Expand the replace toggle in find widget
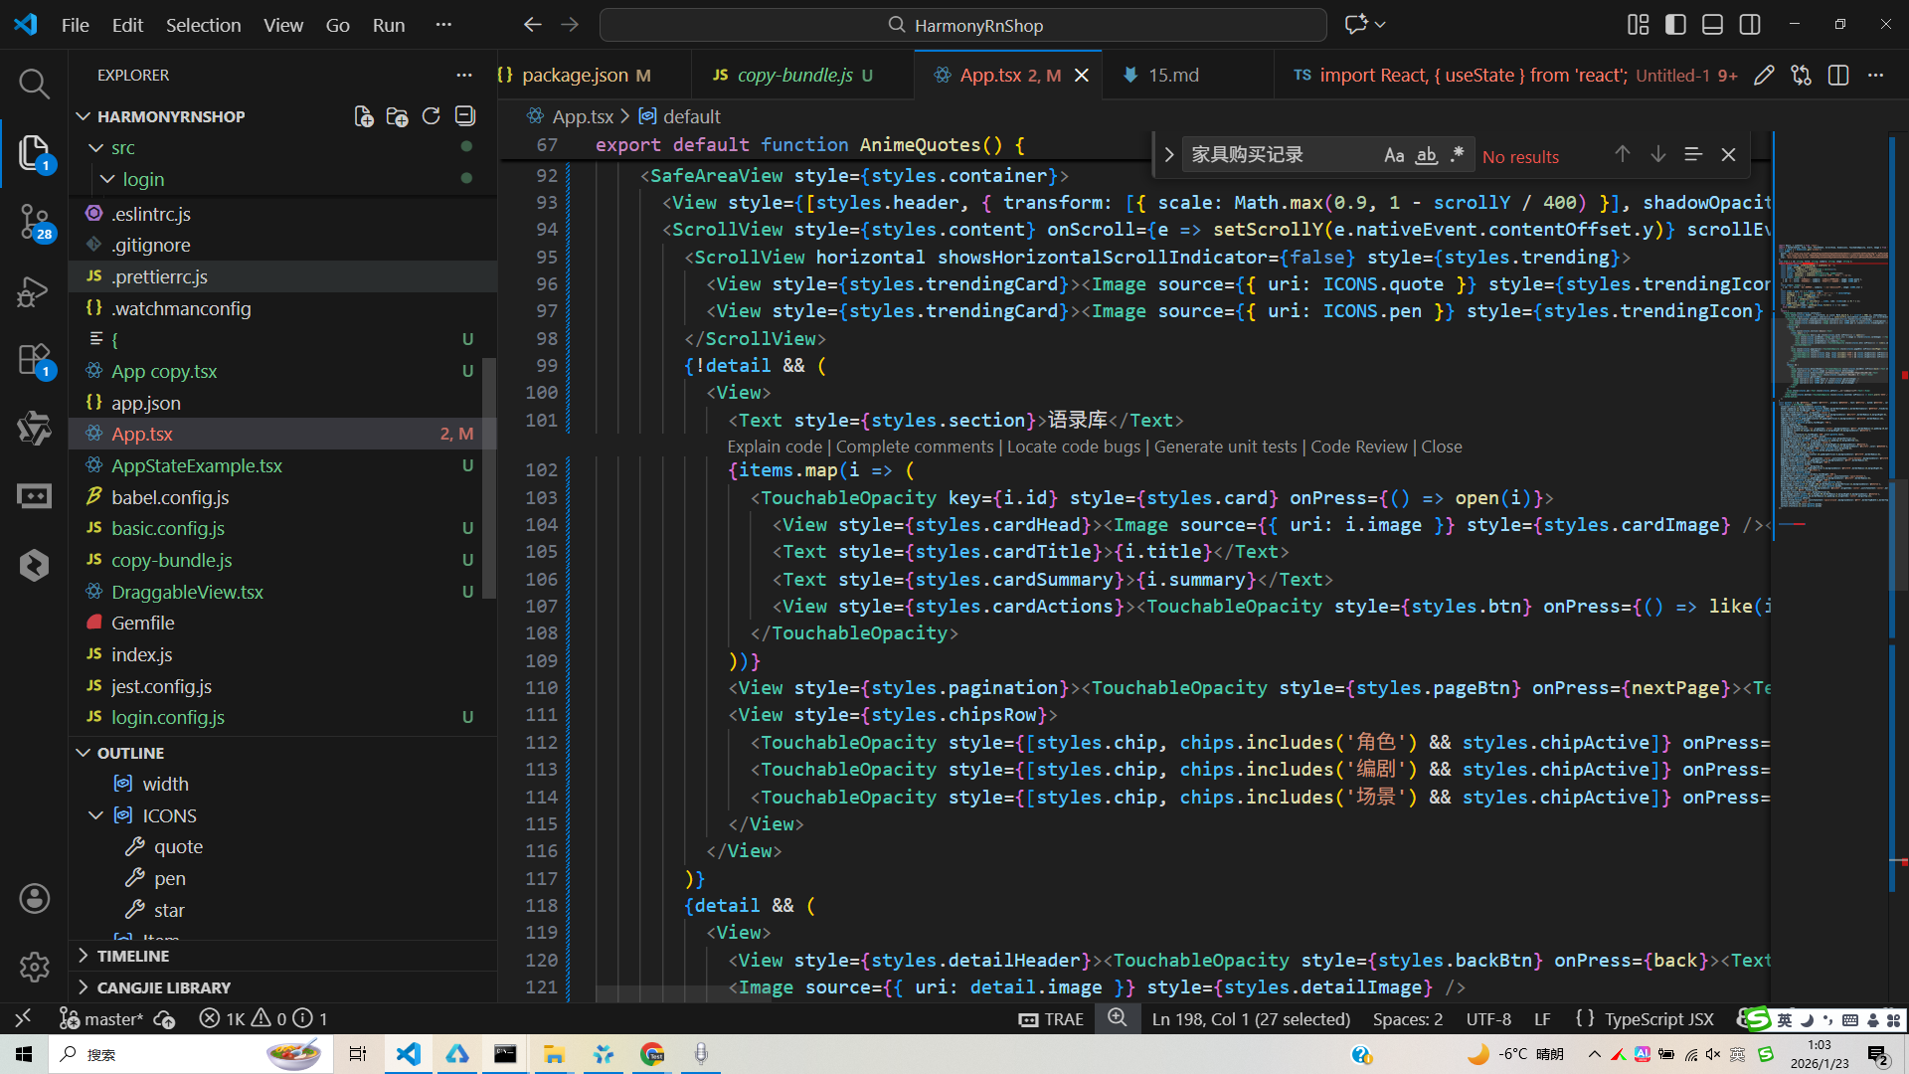 (x=1169, y=155)
